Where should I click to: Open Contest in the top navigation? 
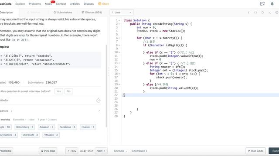61,4
